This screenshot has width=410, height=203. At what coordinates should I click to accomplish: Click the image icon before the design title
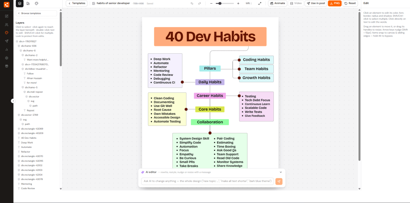tap(94, 3)
